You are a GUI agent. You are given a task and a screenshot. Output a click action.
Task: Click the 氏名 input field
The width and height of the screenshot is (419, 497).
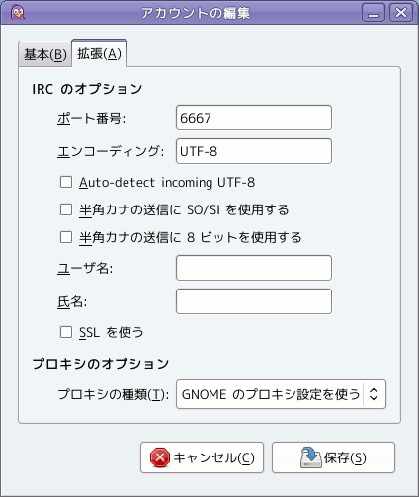pos(254,301)
